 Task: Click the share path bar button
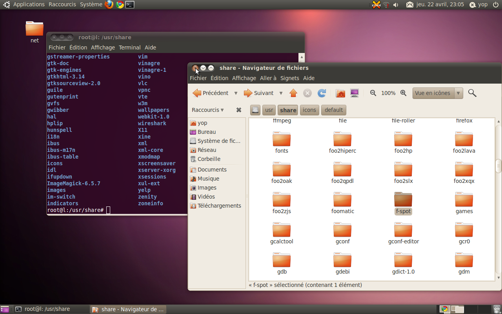coord(288,110)
